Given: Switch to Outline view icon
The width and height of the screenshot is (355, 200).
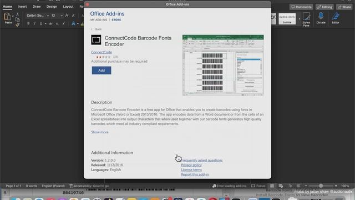Looking at the screenshot, I should [x=290, y=186].
